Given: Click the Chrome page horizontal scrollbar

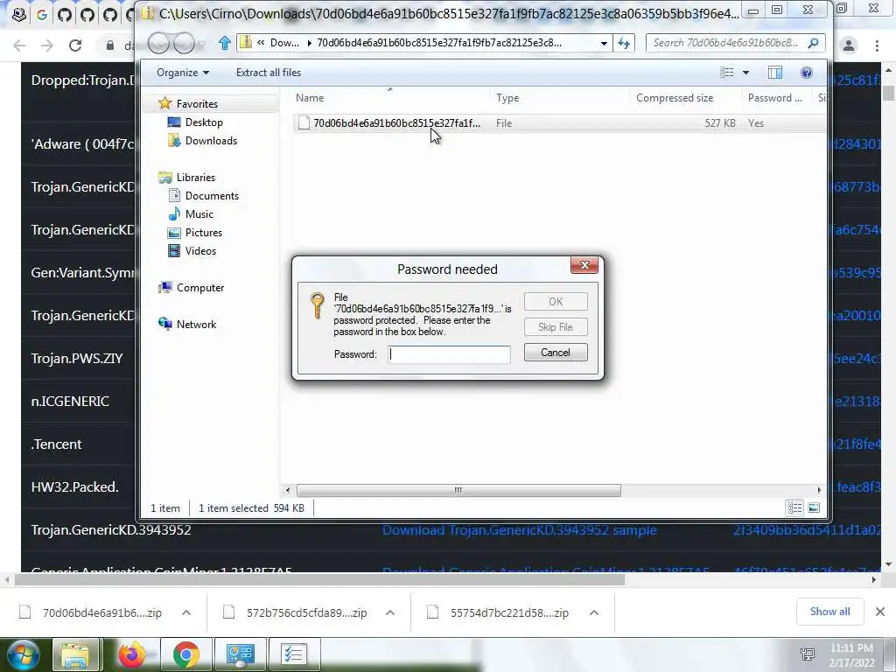Looking at the screenshot, I should point(319,580).
